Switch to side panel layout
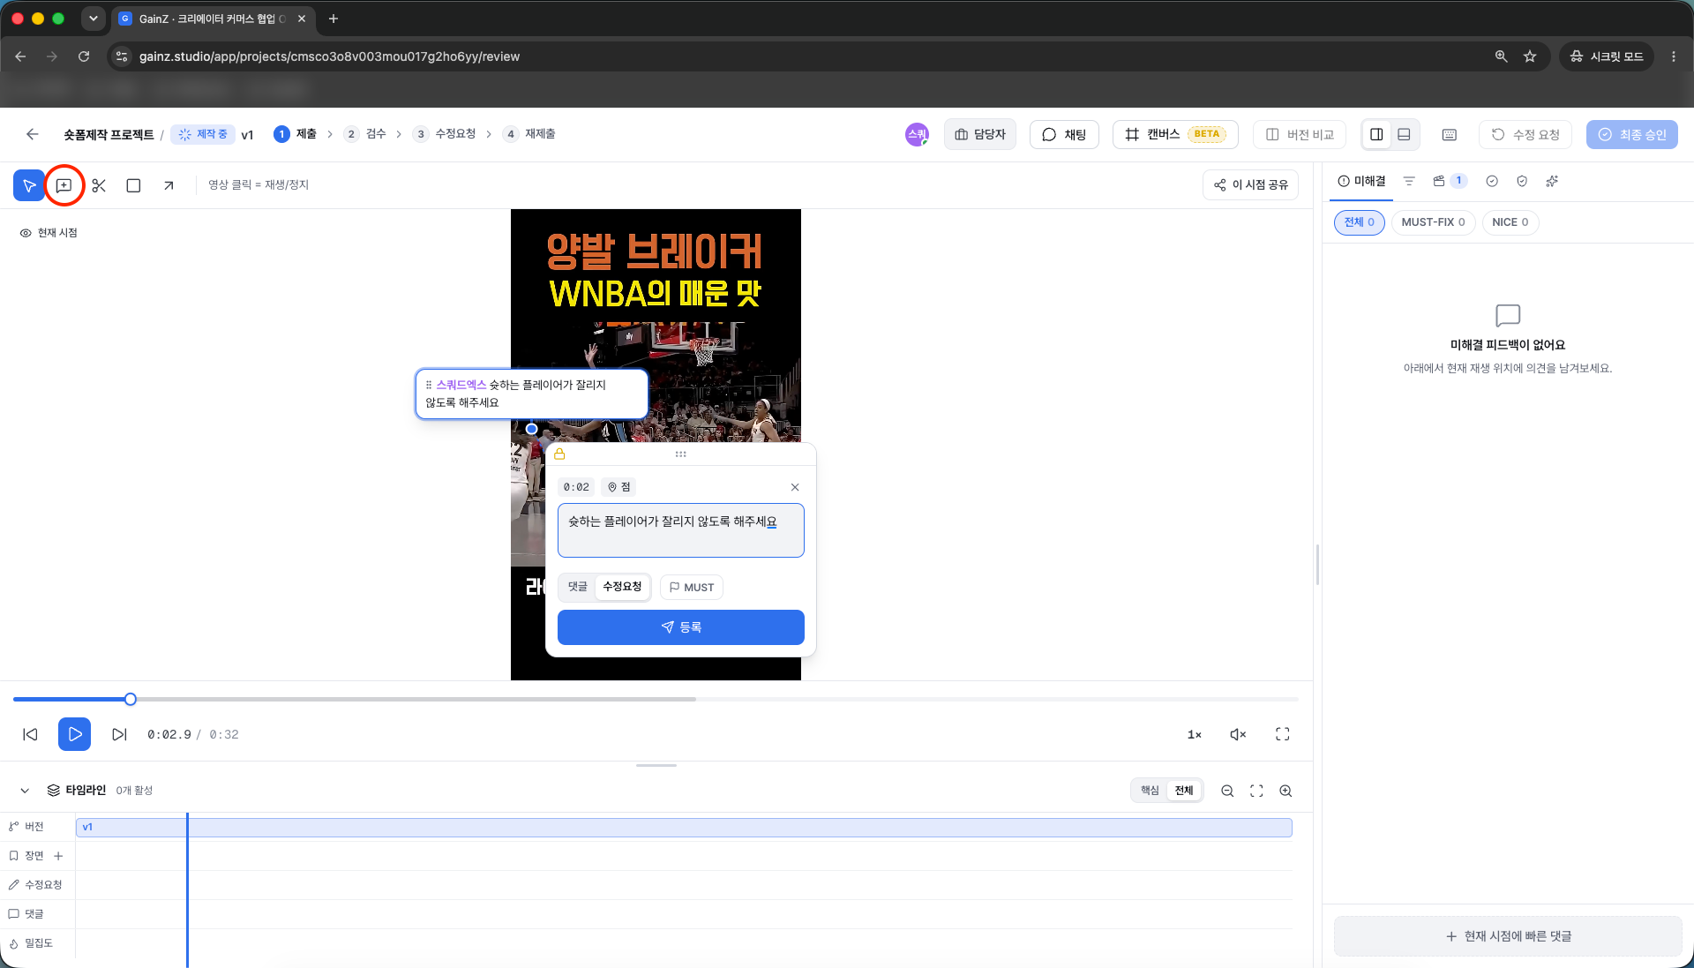The width and height of the screenshot is (1694, 968). pyautogui.click(x=1376, y=134)
